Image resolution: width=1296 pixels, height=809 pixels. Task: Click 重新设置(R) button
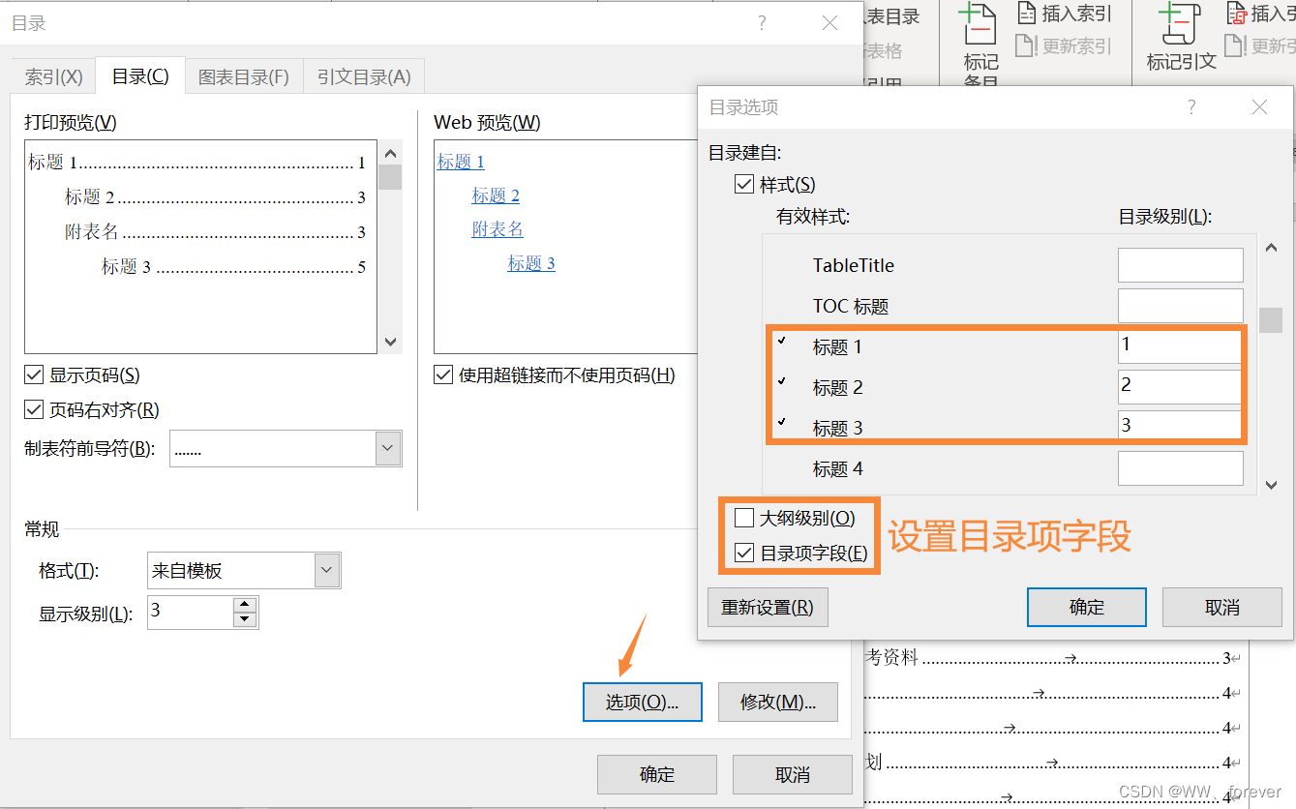pyautogui.click(x=768, y=608)
